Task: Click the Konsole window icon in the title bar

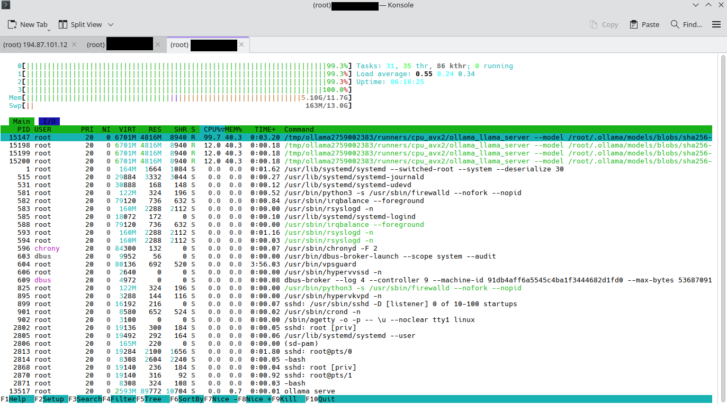Action: click(x=6, y=5)
